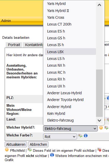Click the profile-visible icon beside Welcher Hybrid dropdown
The height and width of the screenshot is (164, 109).
coord(106,128)
